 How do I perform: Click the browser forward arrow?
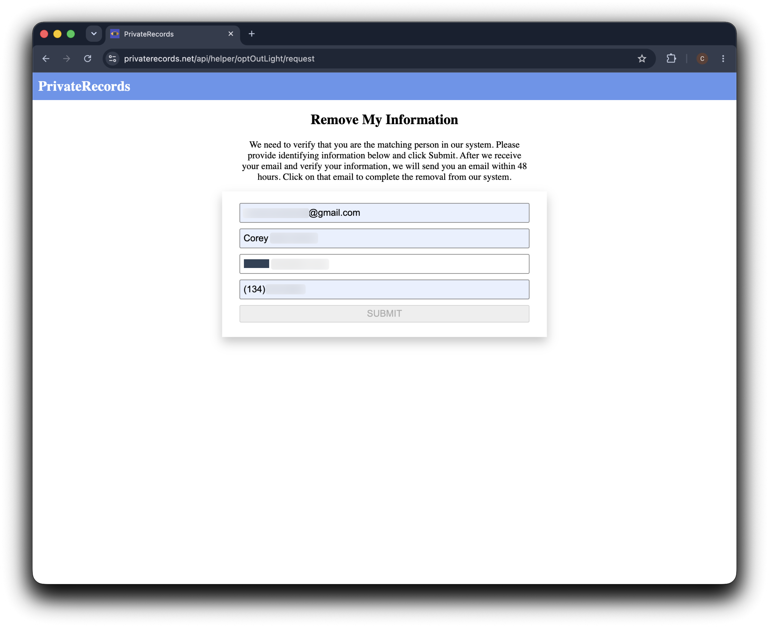[x=66, y=59]
